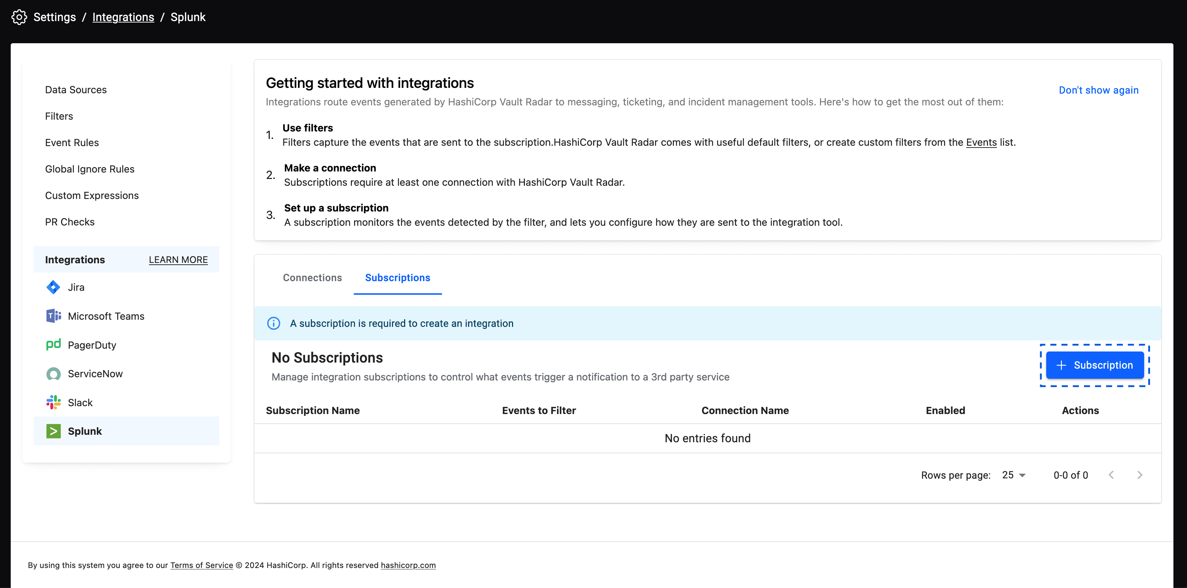1187x588 pixels.
Task: Open Terms of Service link
Action: pyautogui.click(x=202, y=565)
